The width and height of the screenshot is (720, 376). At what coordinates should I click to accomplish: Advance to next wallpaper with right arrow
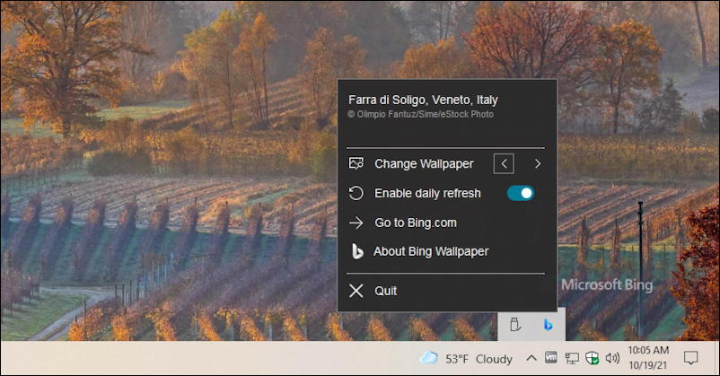(x=537, y=164)
